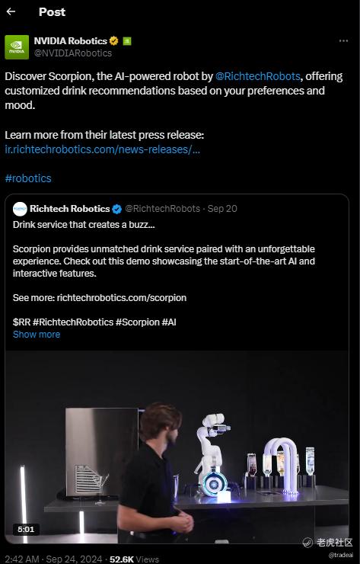Expand quoted post with Show more
360x564 pixels.
click(x=37, y=335)
